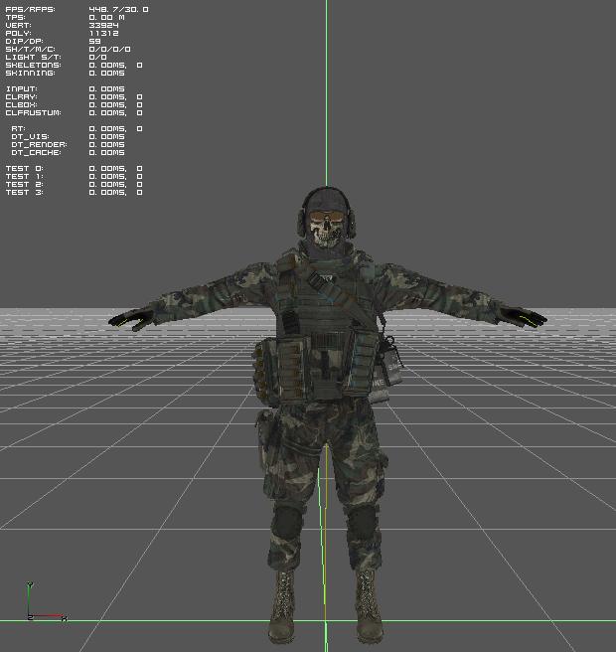Click the SH/T/M/C stat line
This screenshot has height=652, width=616.
[x=68, y=49]
